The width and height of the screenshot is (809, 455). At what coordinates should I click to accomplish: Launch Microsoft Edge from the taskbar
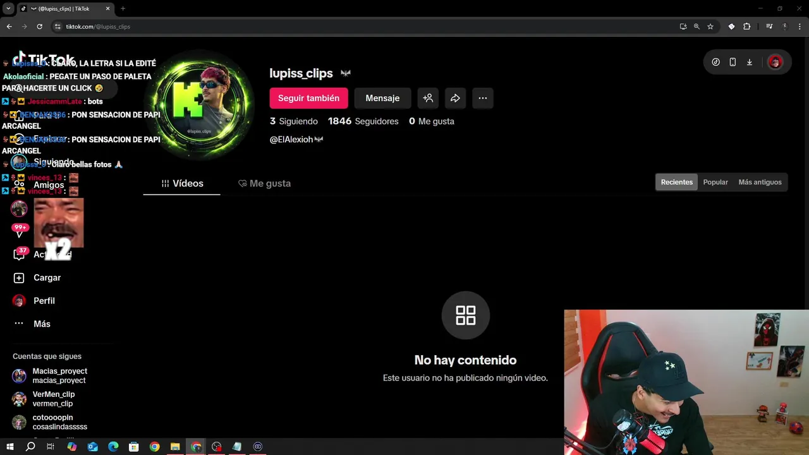click(x=113, y=447)
